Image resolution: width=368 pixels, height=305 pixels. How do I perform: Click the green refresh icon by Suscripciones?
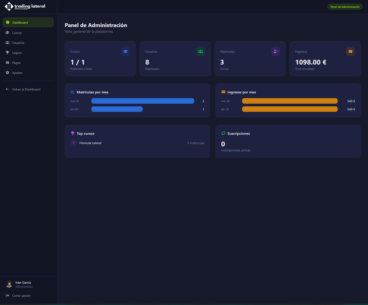[x=223, y=133]
